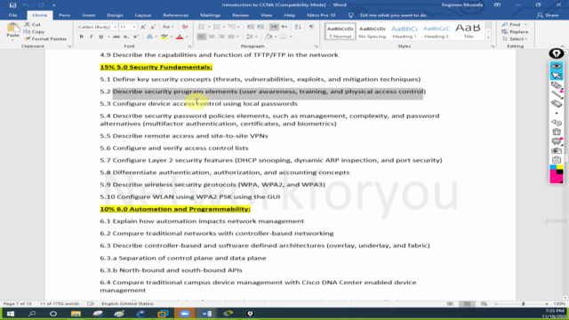Switch to the References tab
Screen dimensions: 569x320
[x=176, y=15]
